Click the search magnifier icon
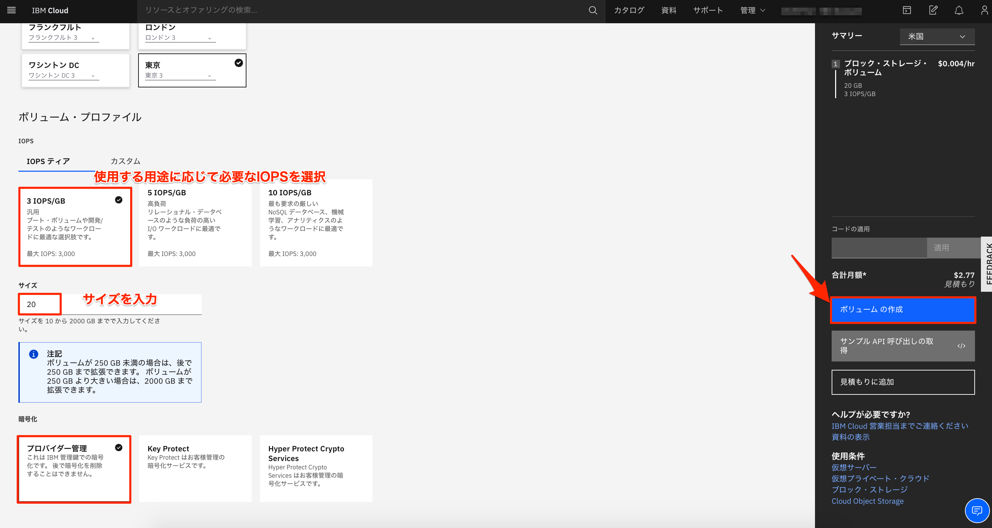The image size is (992, 528). click(592, 10)
